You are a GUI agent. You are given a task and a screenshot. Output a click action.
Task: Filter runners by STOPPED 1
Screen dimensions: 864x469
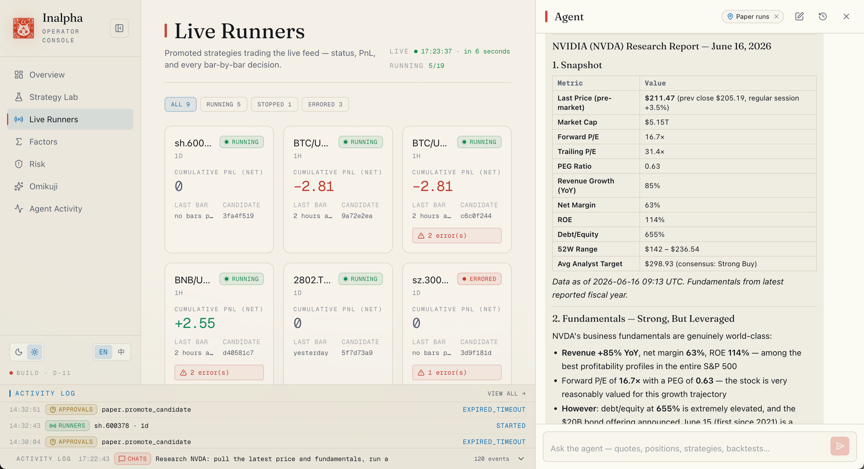[x=274, y=104]
